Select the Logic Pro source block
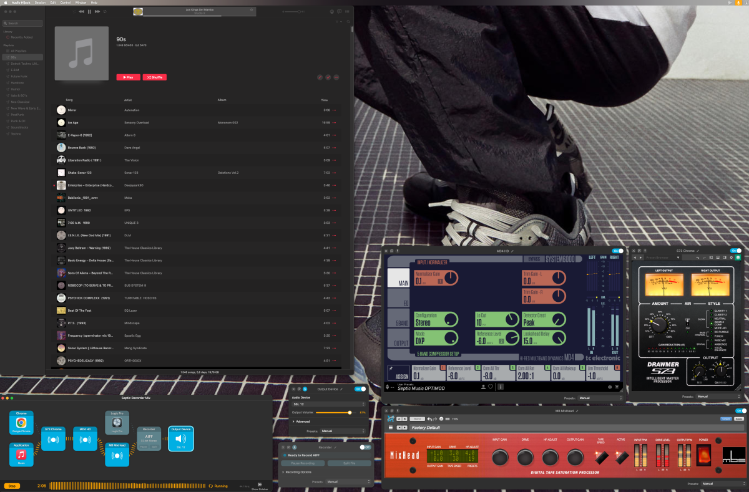749x492 pixels. click(x=117, y=422)
